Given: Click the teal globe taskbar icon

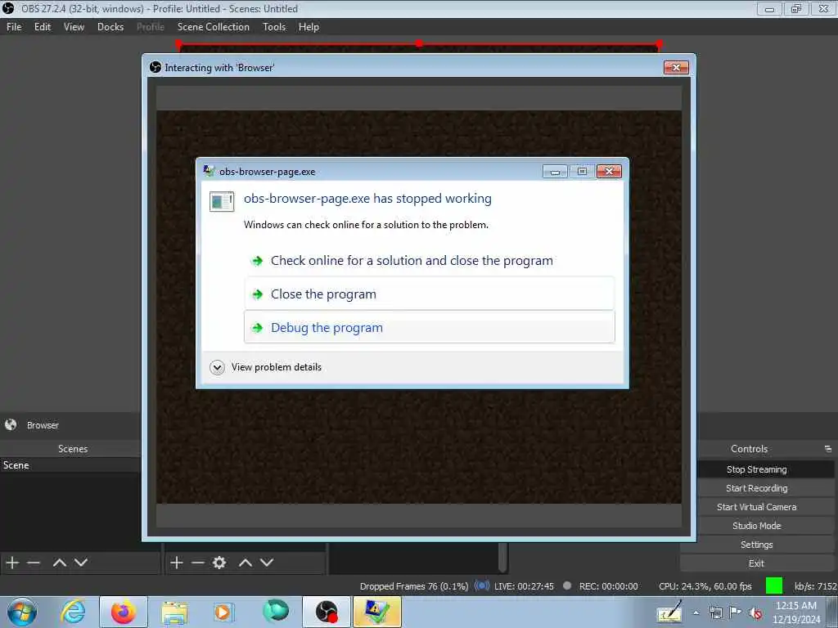Looking at the screenshot, I should point(276,611).
